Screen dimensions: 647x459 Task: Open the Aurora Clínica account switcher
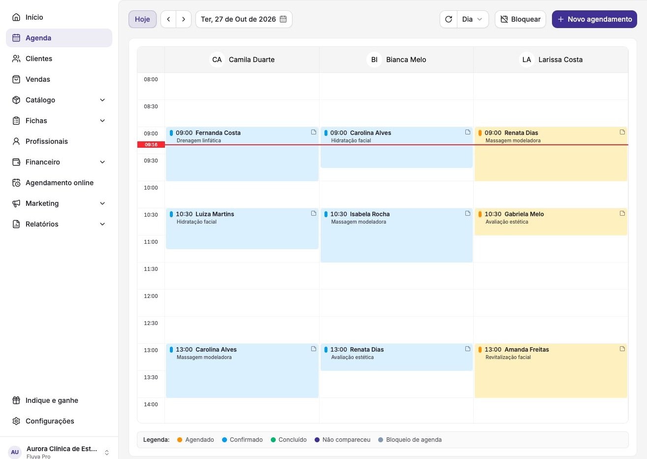(59, 452)
